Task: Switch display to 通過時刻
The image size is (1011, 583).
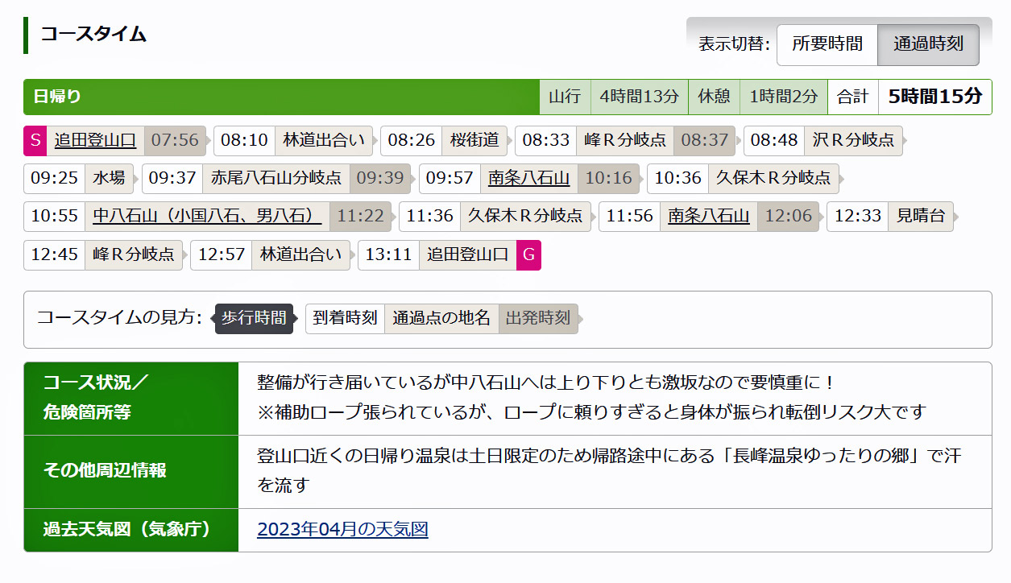Action: pos(928,44)
